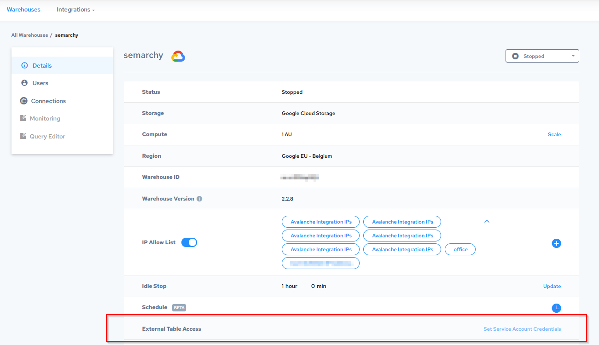Go to the Warehouses tab
The height and width of the screenshot is (345, 599).
23,10
